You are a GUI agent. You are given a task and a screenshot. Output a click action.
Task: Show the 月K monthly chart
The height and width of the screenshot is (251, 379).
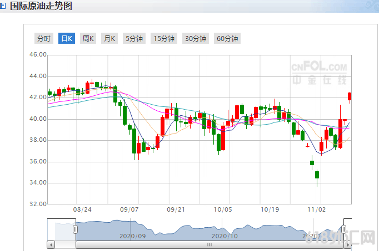coord(109,39)
